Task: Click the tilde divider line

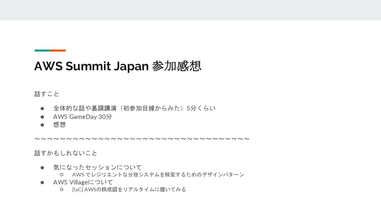Action: pos(142,139)
